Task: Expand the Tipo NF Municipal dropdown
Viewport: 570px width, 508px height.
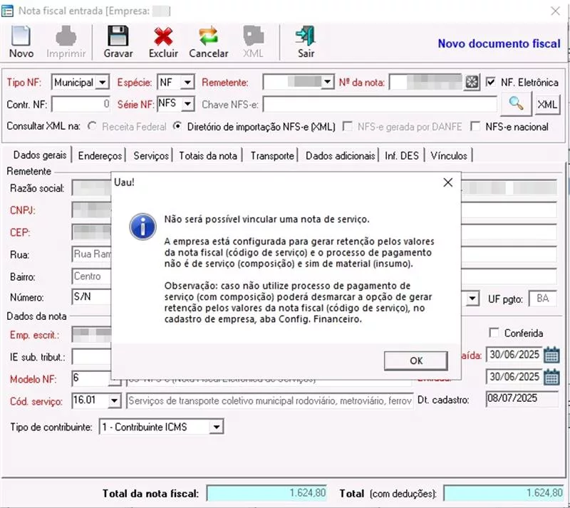Action: coord(102,83)
